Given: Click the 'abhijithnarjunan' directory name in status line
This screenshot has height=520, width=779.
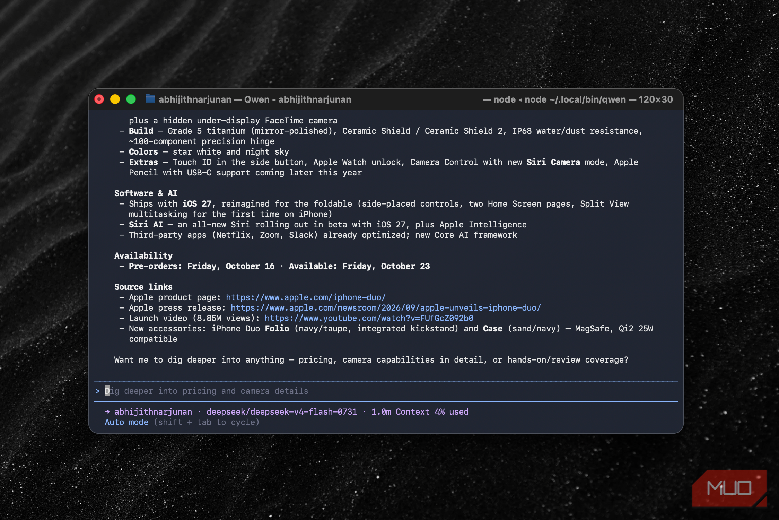Looking at the screenshot, I should 153,412.
